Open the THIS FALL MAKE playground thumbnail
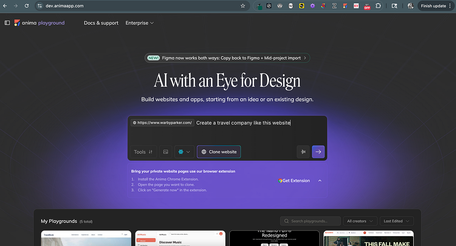 (x=368, y=238)
